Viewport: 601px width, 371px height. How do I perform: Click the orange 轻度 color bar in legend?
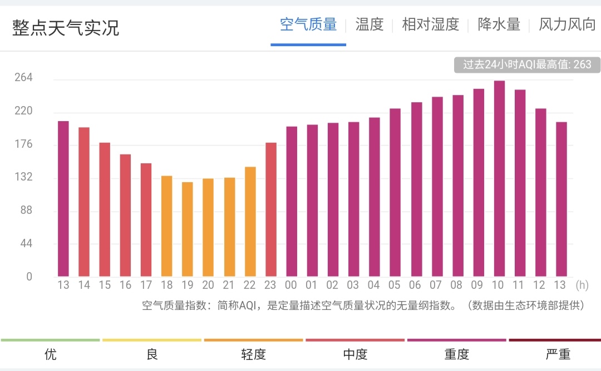[253, 339]
